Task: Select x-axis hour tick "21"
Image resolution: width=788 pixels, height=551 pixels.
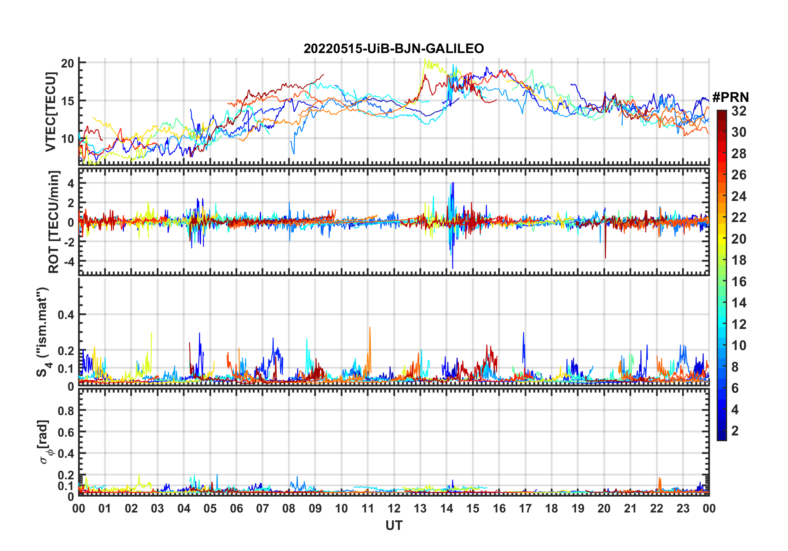Action: (630, 509)
